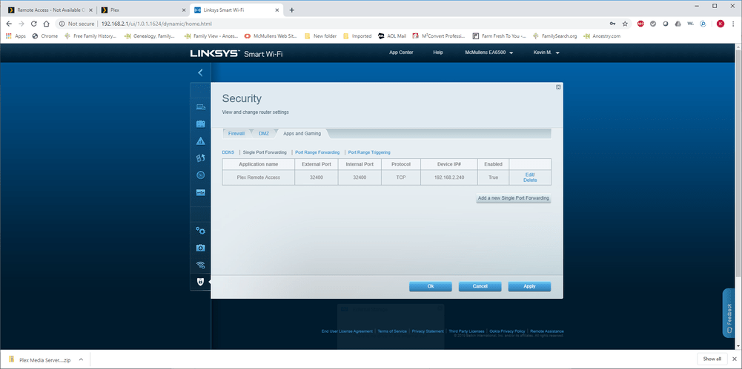Click the browser Back arrow
742x369 pixels.
click(x=9, y=24)
